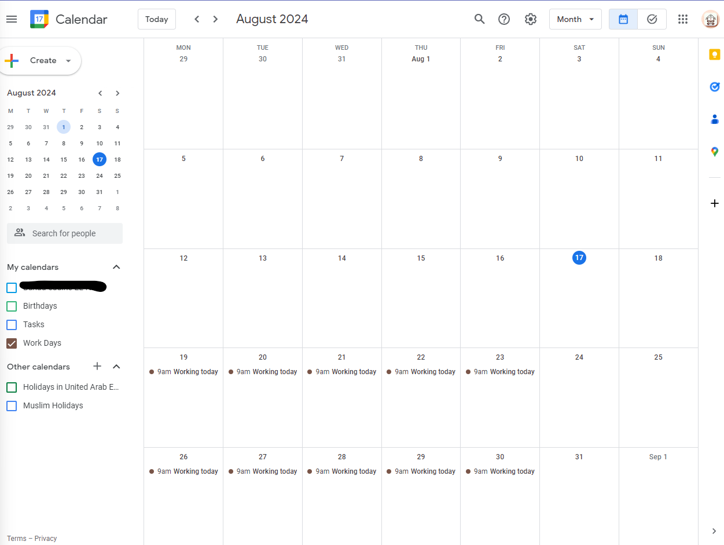The image size is (724, 545).
Task: Open Contacts side panel
Action: click(x=715, y=119)
